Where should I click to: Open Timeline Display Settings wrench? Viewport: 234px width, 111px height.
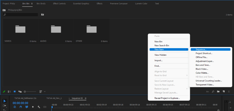[39, 107]
